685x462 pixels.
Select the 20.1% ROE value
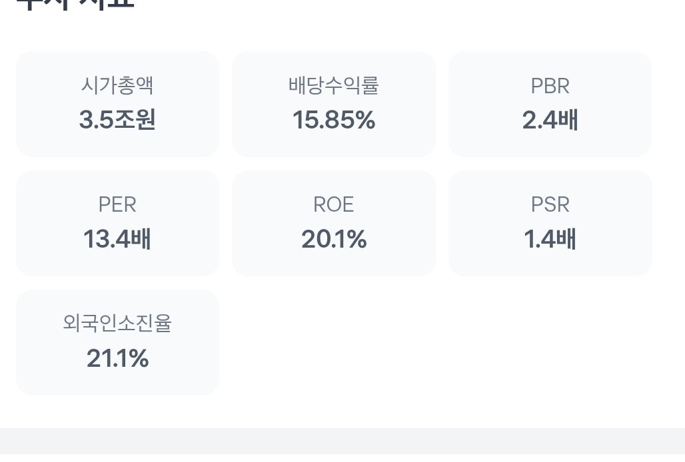334,240
